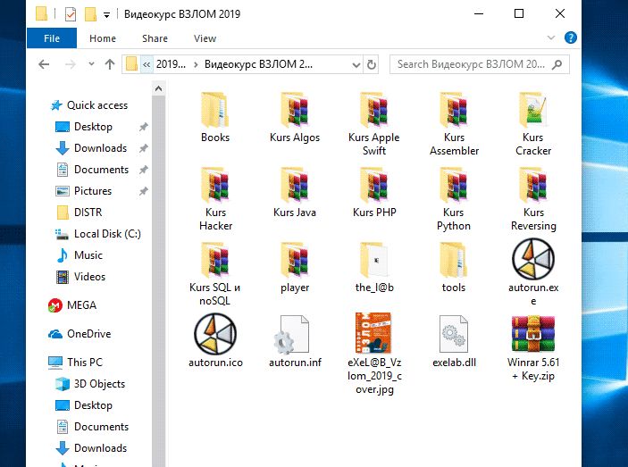
Task: Go forward with the right arrow
Action: (71, 64)
